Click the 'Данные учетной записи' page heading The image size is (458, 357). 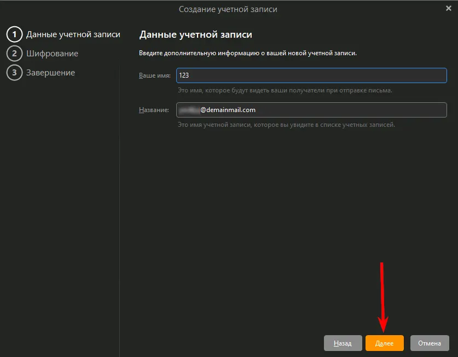tap(196, 34)
